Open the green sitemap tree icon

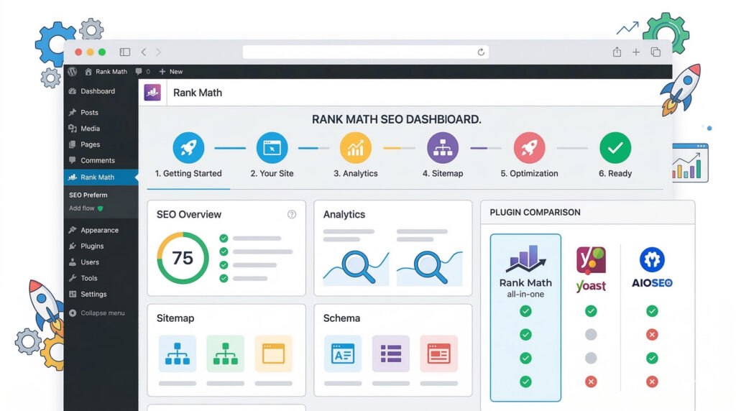tap(225, 354)
